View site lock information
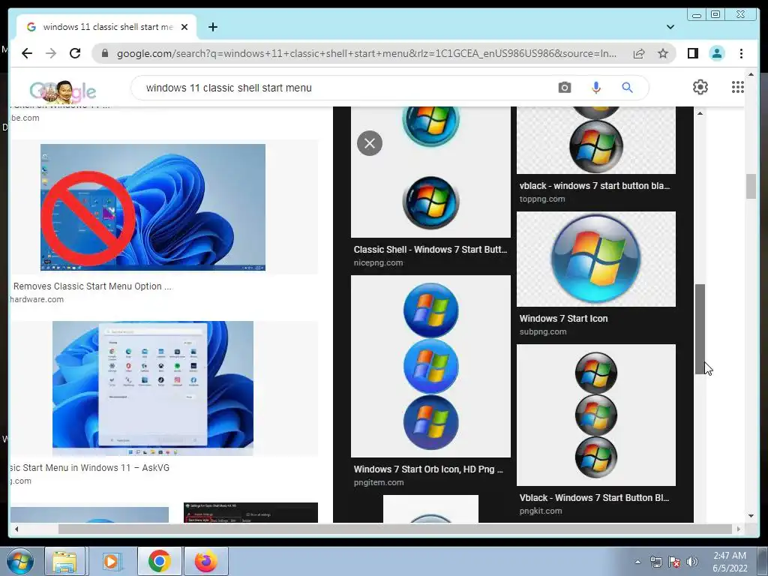This screenshot has height=576, width=768. (x=104, y=53)
